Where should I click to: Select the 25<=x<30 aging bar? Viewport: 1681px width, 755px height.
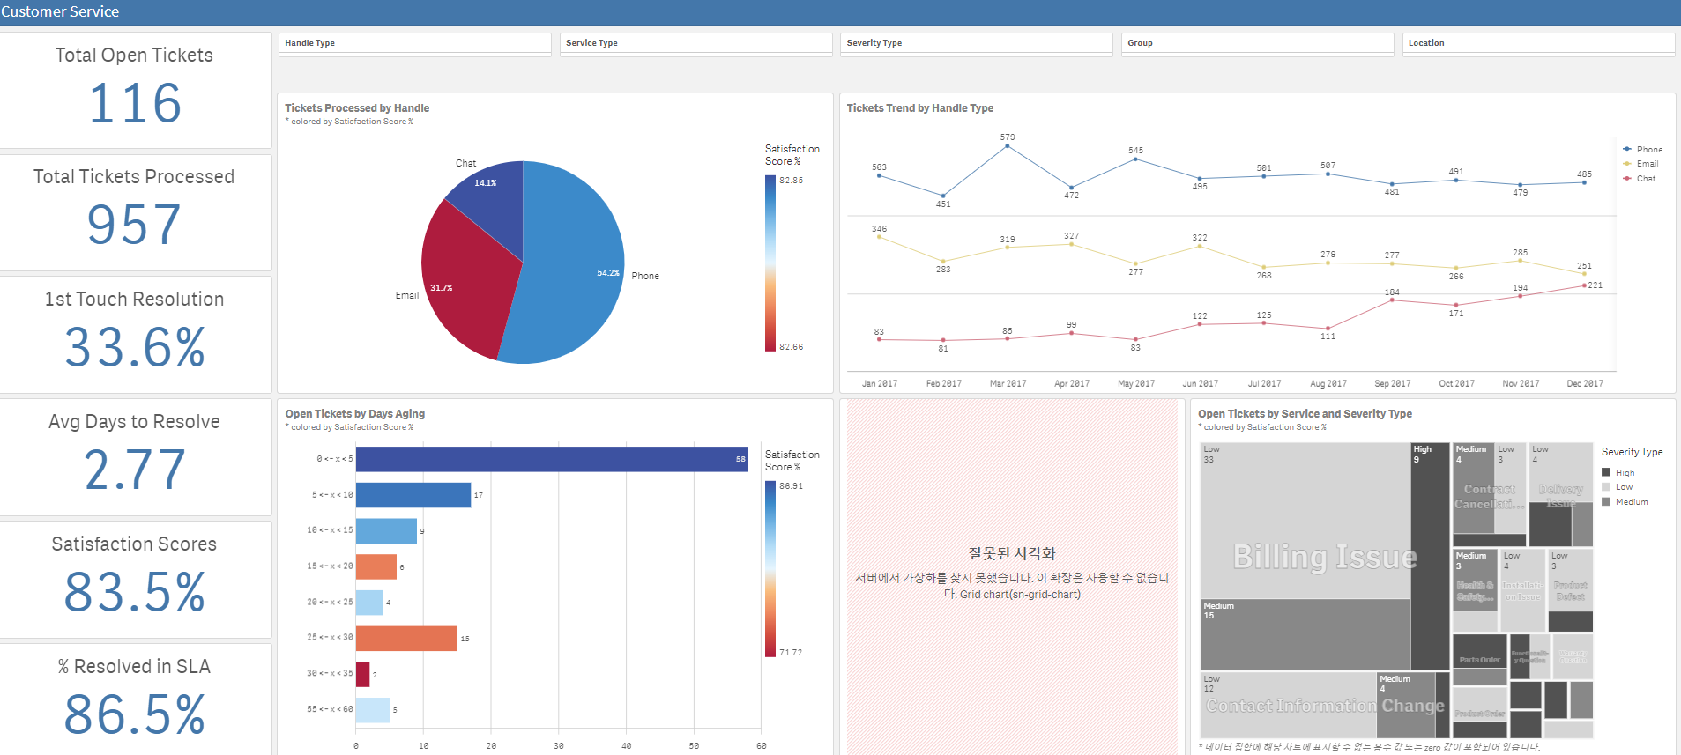tap(406, 638)
